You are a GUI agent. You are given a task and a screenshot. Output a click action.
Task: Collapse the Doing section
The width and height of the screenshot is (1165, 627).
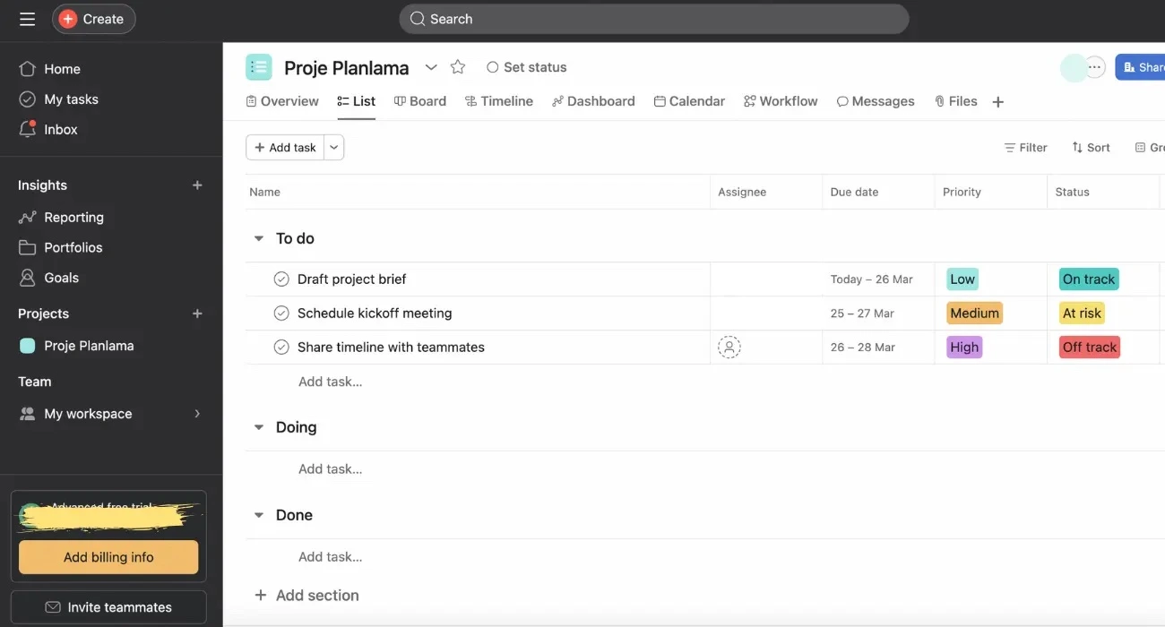pos(258,427)
